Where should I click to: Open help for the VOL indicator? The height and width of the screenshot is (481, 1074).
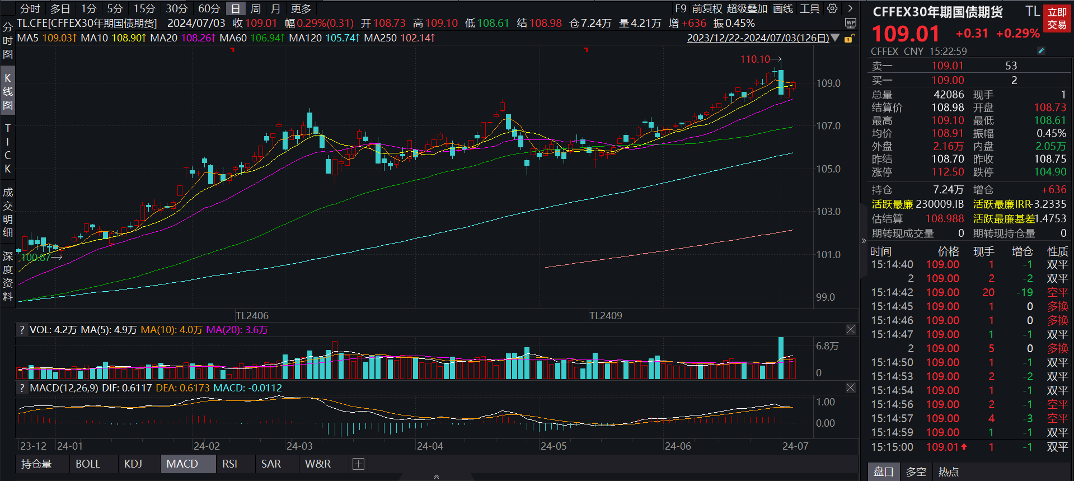coord(22,330)
